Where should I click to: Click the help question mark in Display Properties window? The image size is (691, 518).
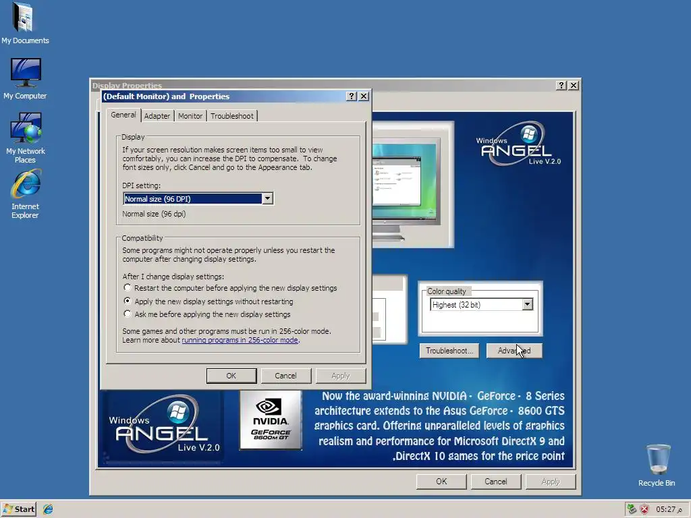pyautogui.click(x=561, y=86)
